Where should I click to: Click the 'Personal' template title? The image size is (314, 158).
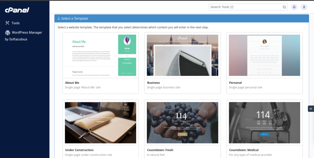[x=235, y=83]
